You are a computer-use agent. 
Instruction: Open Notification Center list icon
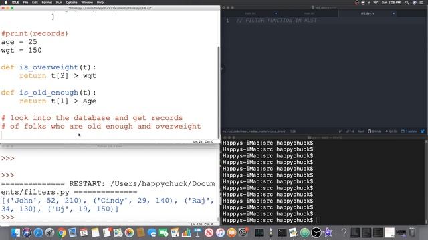[x=421, y=3]
